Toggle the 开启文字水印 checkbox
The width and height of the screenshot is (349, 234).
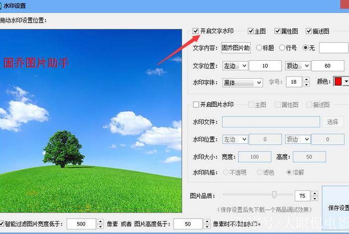coord(195,31)
